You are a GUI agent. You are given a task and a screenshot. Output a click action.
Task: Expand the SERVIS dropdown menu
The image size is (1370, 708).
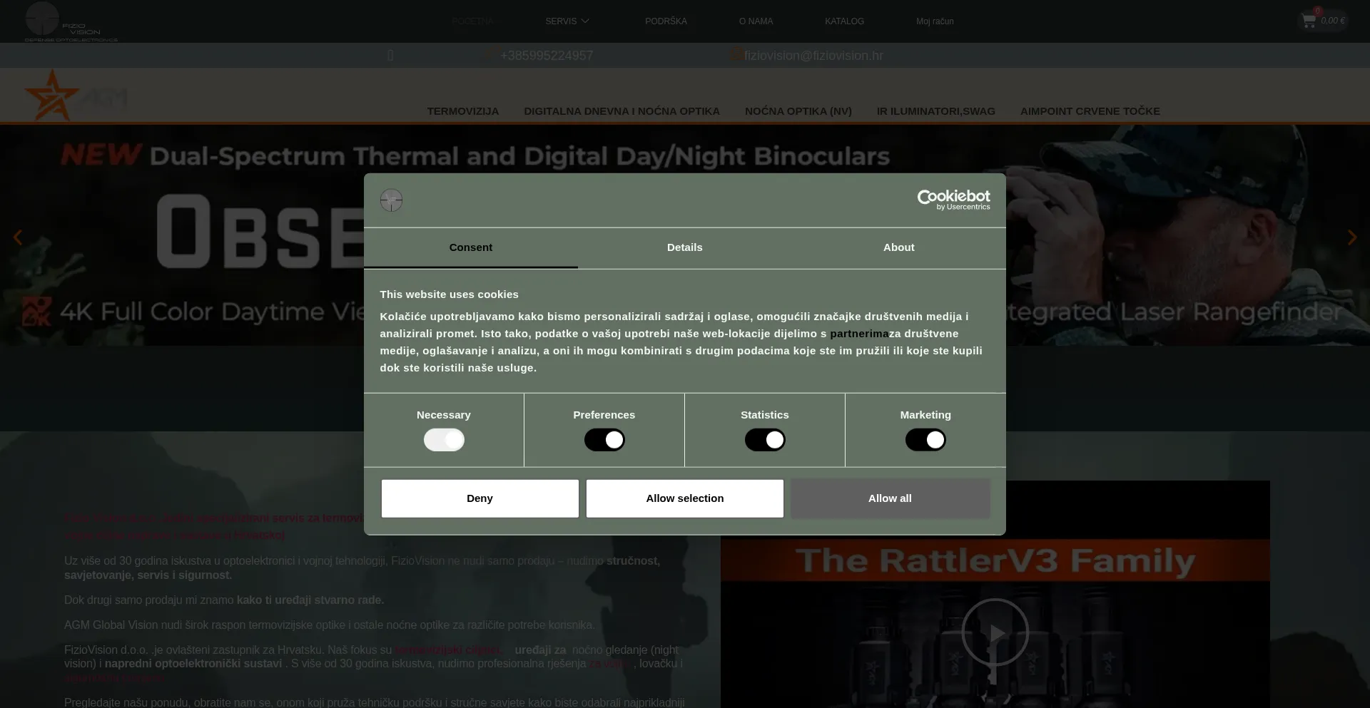[567, 21]
